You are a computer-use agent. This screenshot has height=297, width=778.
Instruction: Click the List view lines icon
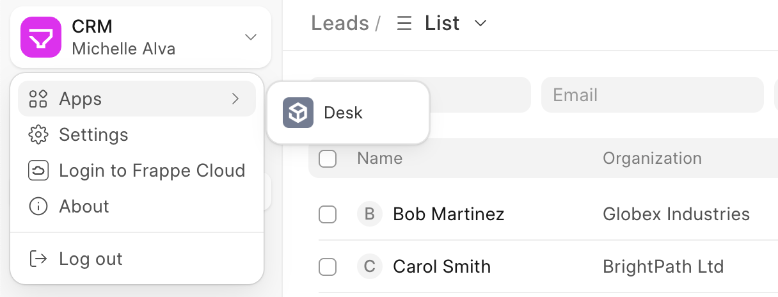[x=404, y=24]
